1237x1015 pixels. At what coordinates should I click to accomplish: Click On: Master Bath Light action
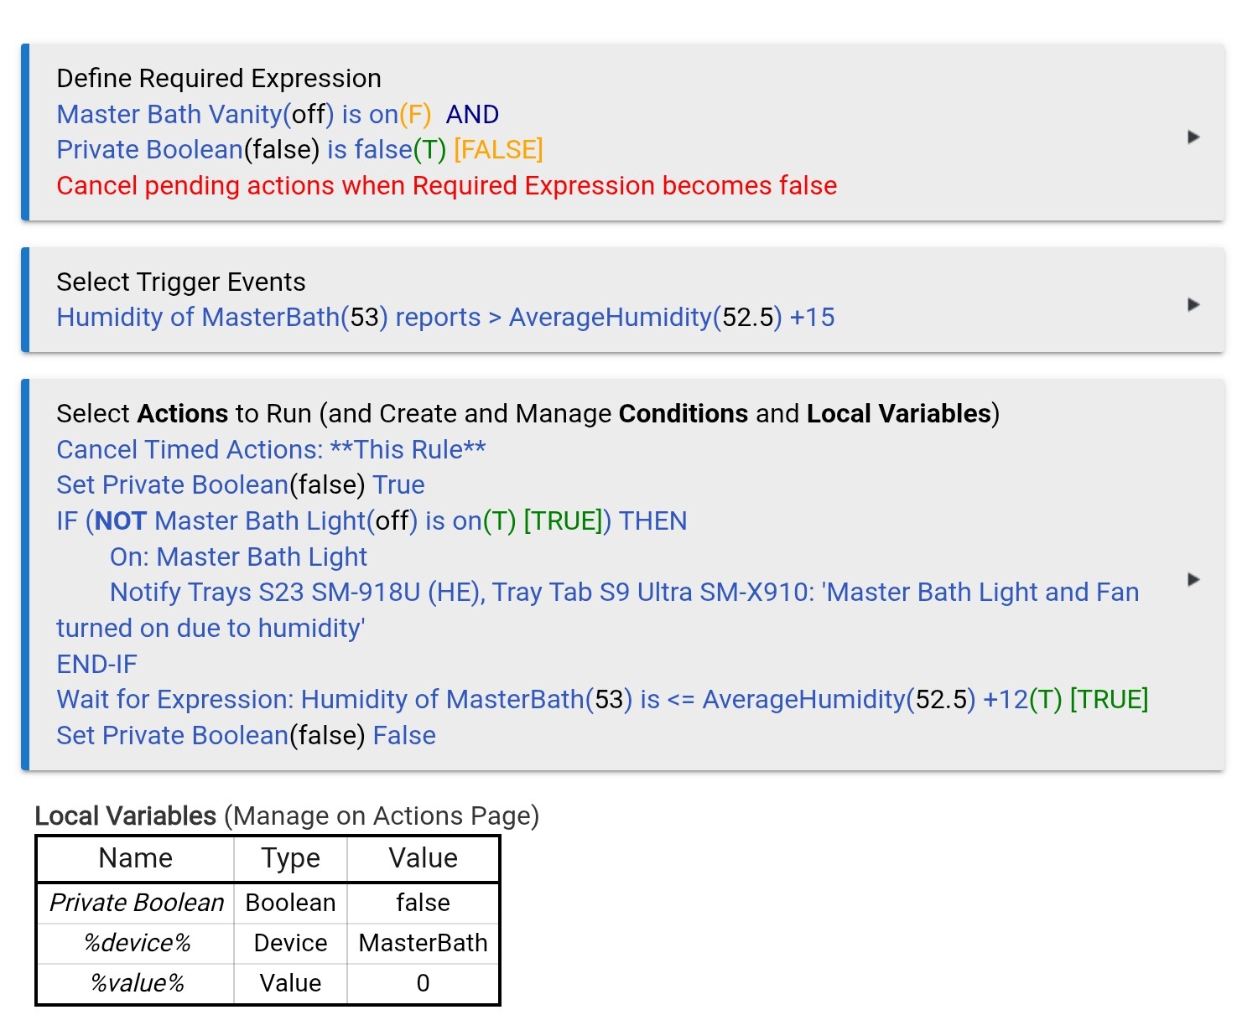pos(238,557)
